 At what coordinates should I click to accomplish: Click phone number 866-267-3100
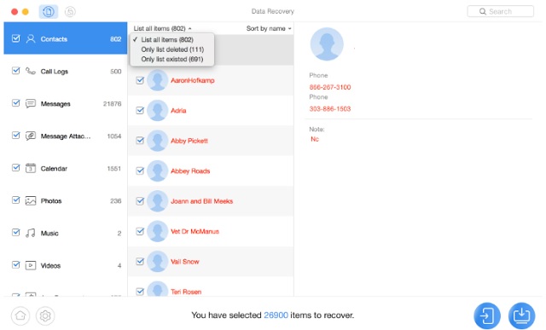click(330, 87)
